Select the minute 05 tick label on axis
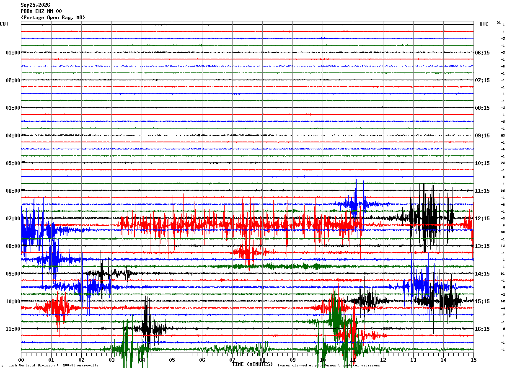Image resolution: width=507 pixels, height=371 pixels. (172, 360)
